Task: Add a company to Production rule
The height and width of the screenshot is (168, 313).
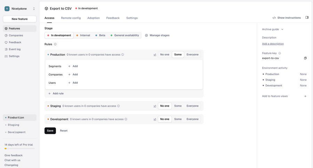Action: [x=73, y=75]
